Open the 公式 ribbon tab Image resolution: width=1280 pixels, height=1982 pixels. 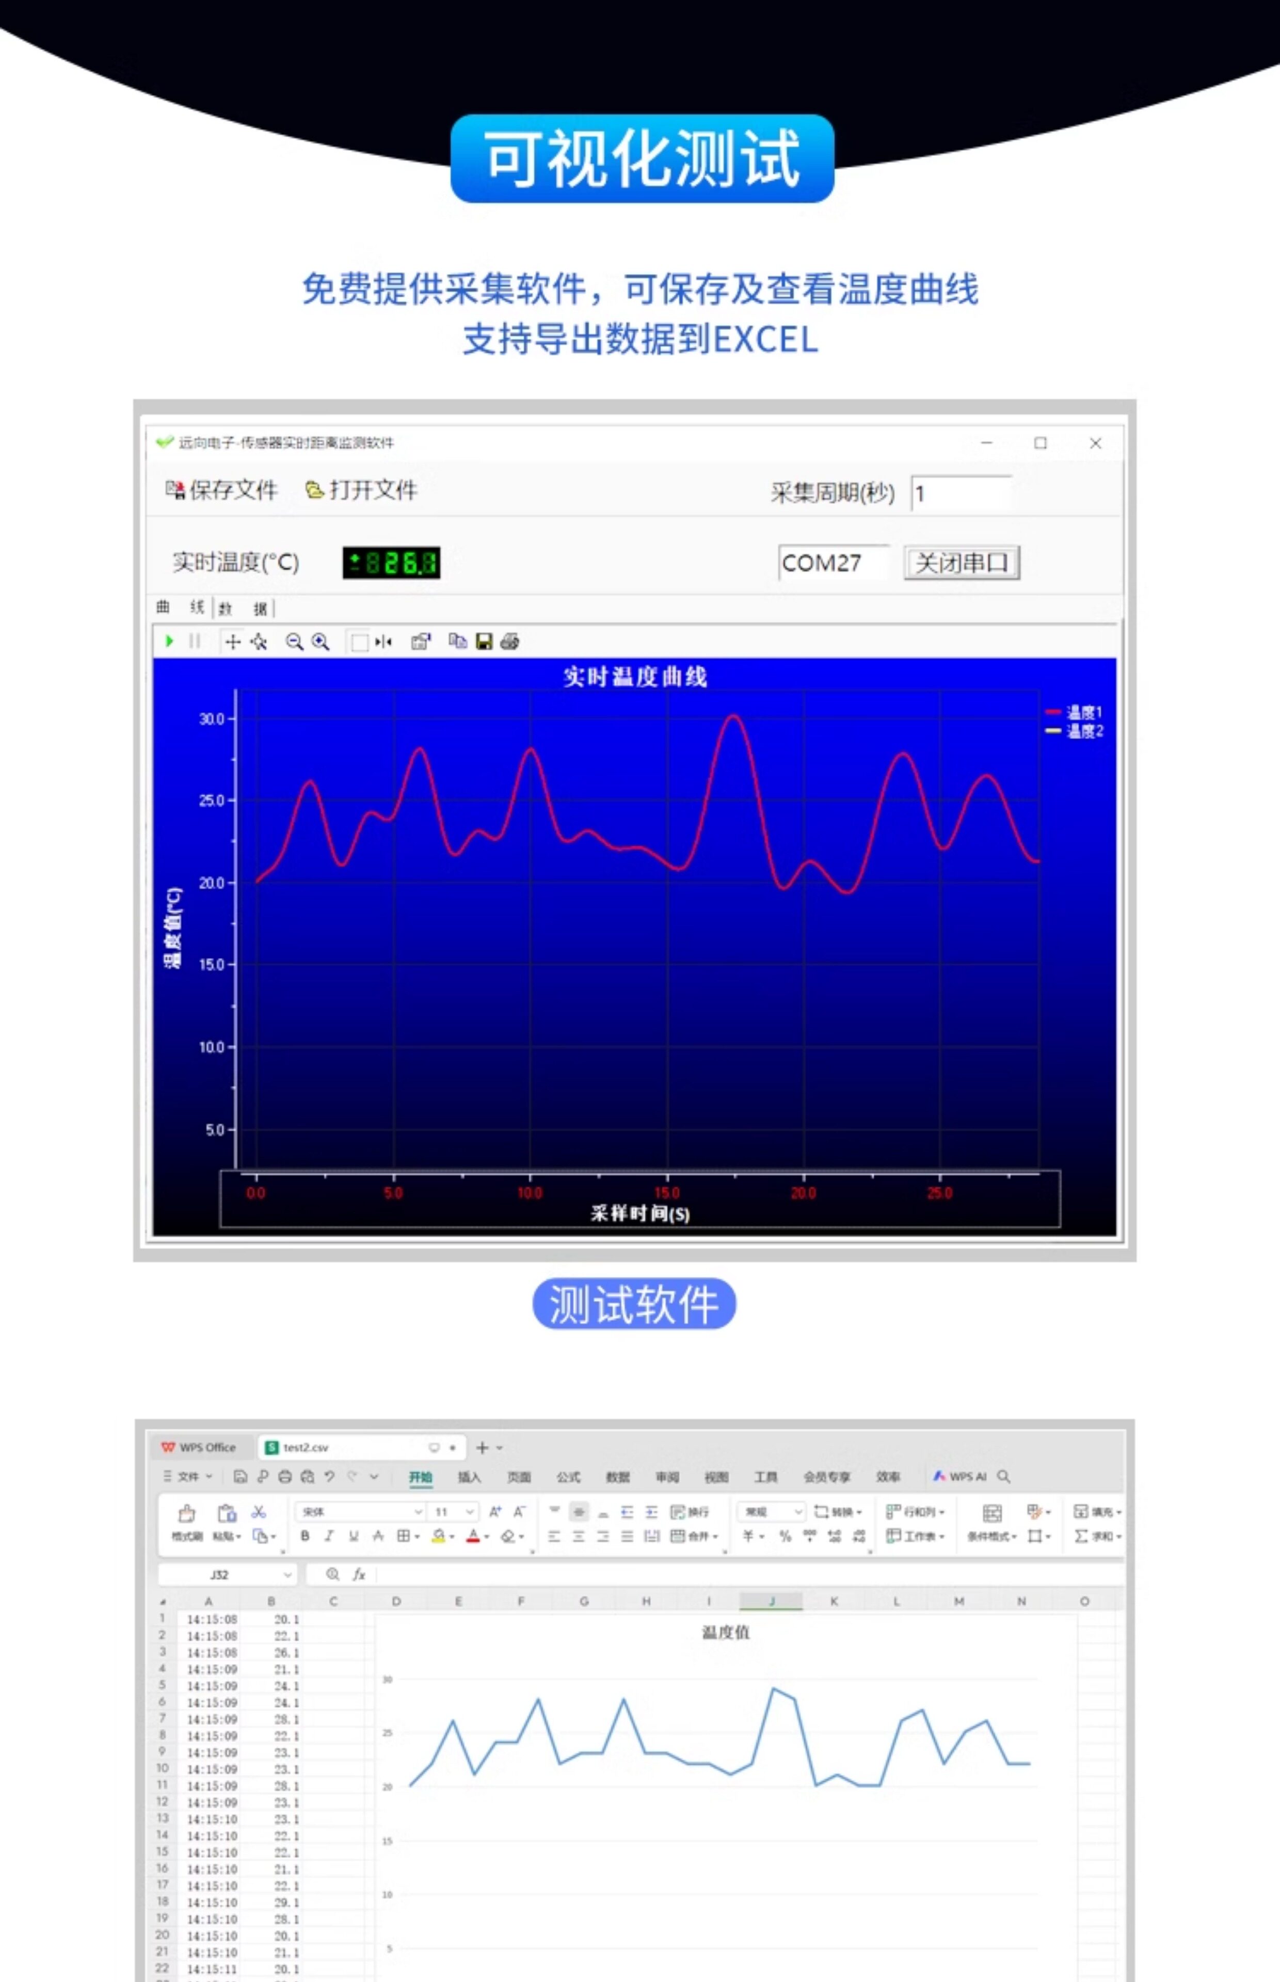(569, 1477)
